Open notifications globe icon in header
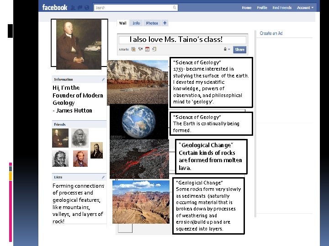 (x=87, y=8)
